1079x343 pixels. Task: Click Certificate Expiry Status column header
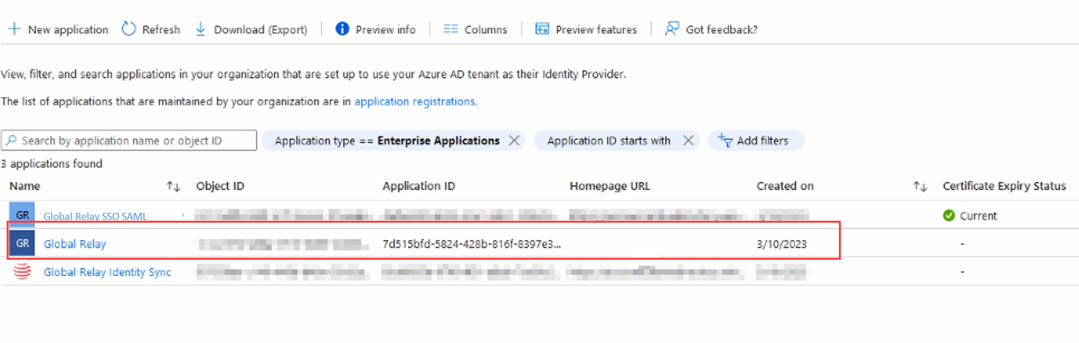point(1004,186)
